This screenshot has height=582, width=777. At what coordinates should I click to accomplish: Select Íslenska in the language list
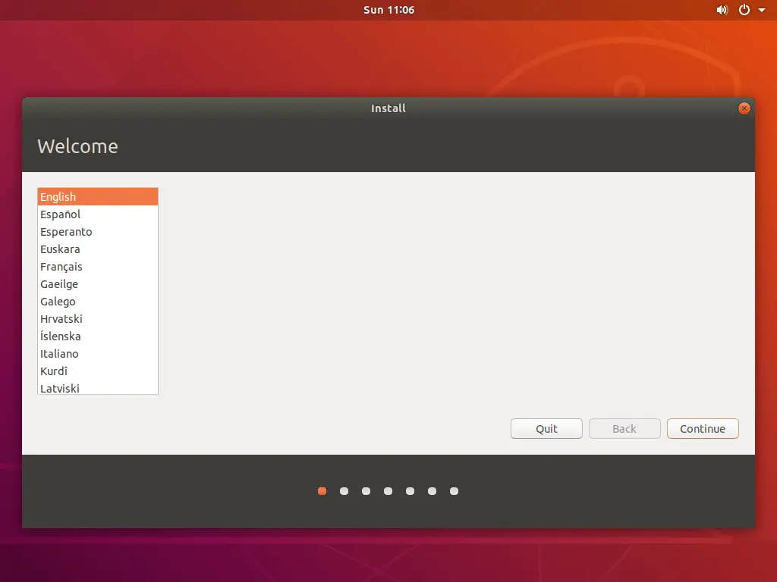pos(98,336)
